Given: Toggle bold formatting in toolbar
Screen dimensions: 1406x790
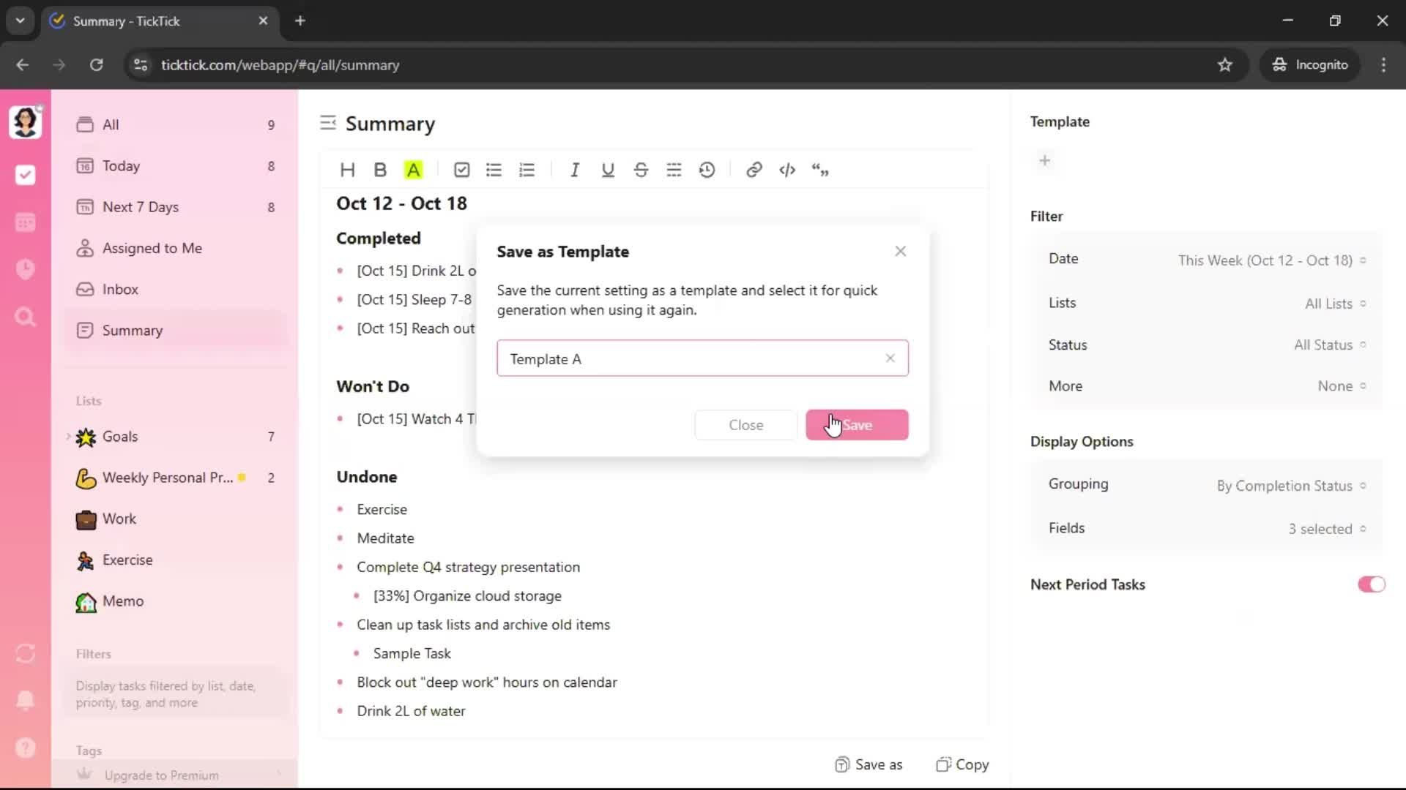Looking at the screenshot, I should click(380, 170).
